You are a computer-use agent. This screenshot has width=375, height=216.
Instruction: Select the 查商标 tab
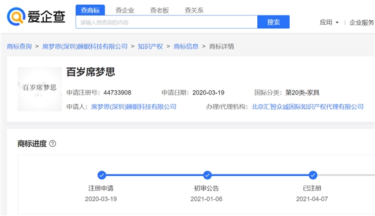tap(90, 10)
